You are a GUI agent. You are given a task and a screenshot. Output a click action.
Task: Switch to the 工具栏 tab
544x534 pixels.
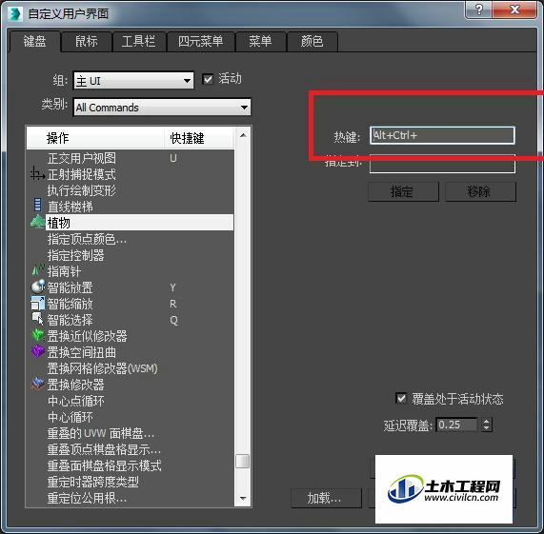pos(138,42)
